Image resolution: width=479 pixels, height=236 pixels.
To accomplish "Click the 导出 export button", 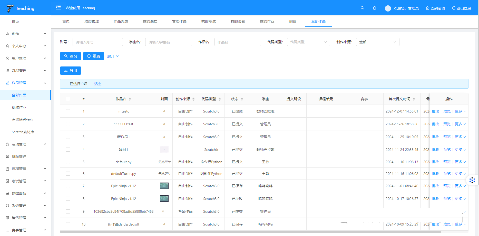I will pos(71,71).
